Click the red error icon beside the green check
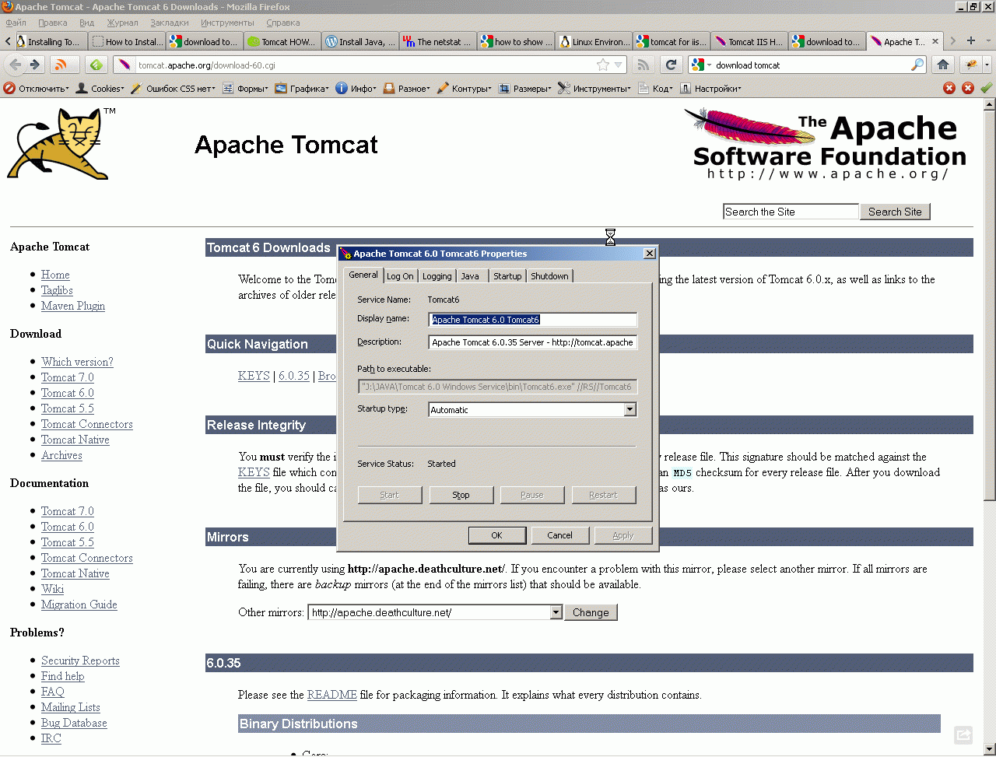 coord(968,88)
